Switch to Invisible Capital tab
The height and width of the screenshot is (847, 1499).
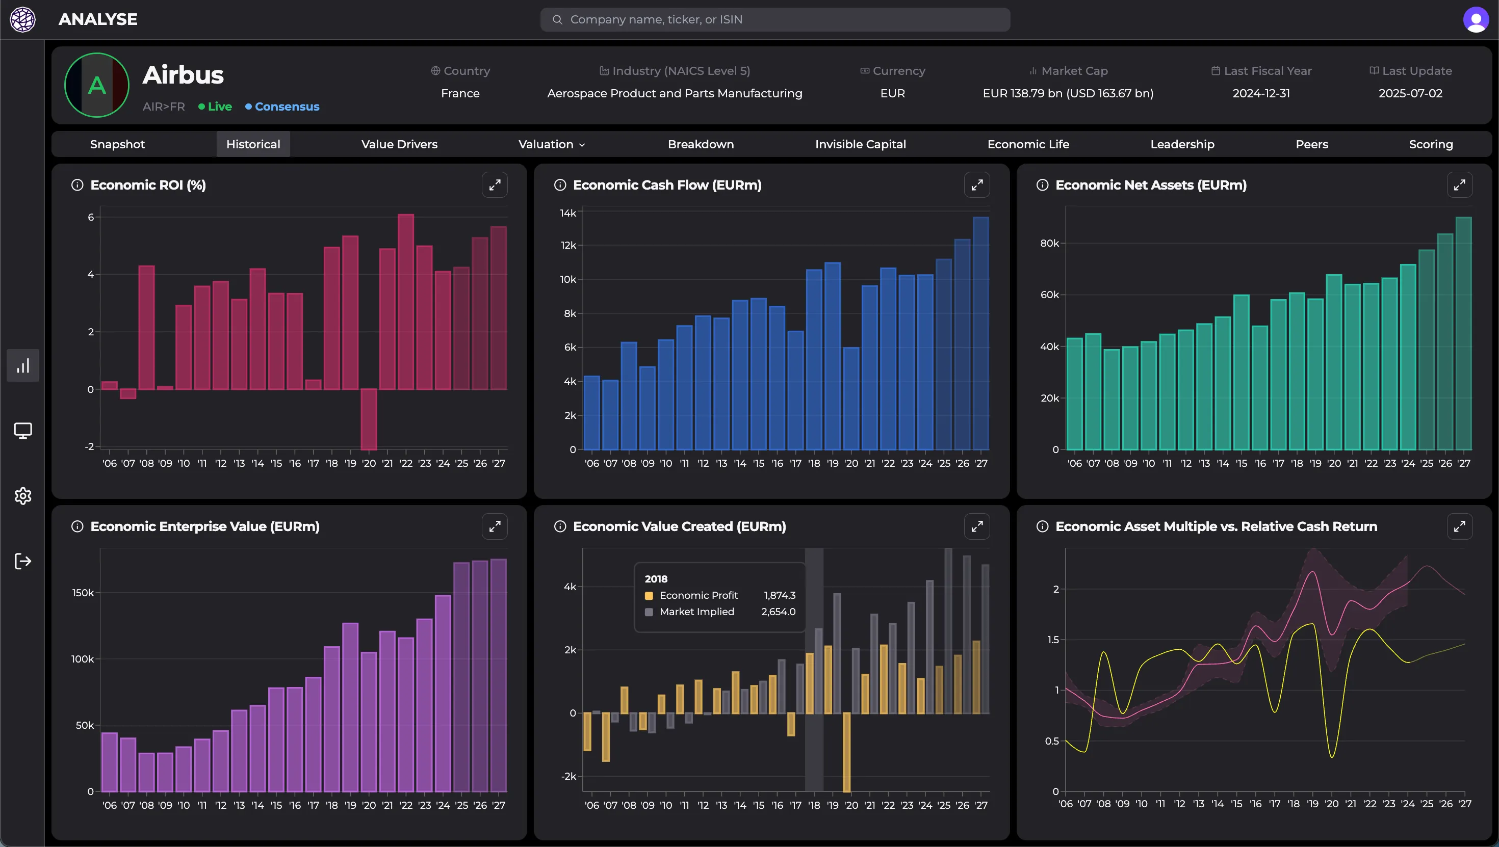tap(860, 144)
